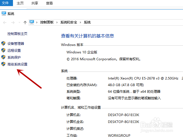183x137 pixels.
Task: Expand the chevron before 控制面板
Action: (37, 22)
